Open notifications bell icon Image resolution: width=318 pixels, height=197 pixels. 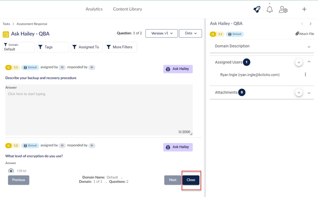click(269, 9)
